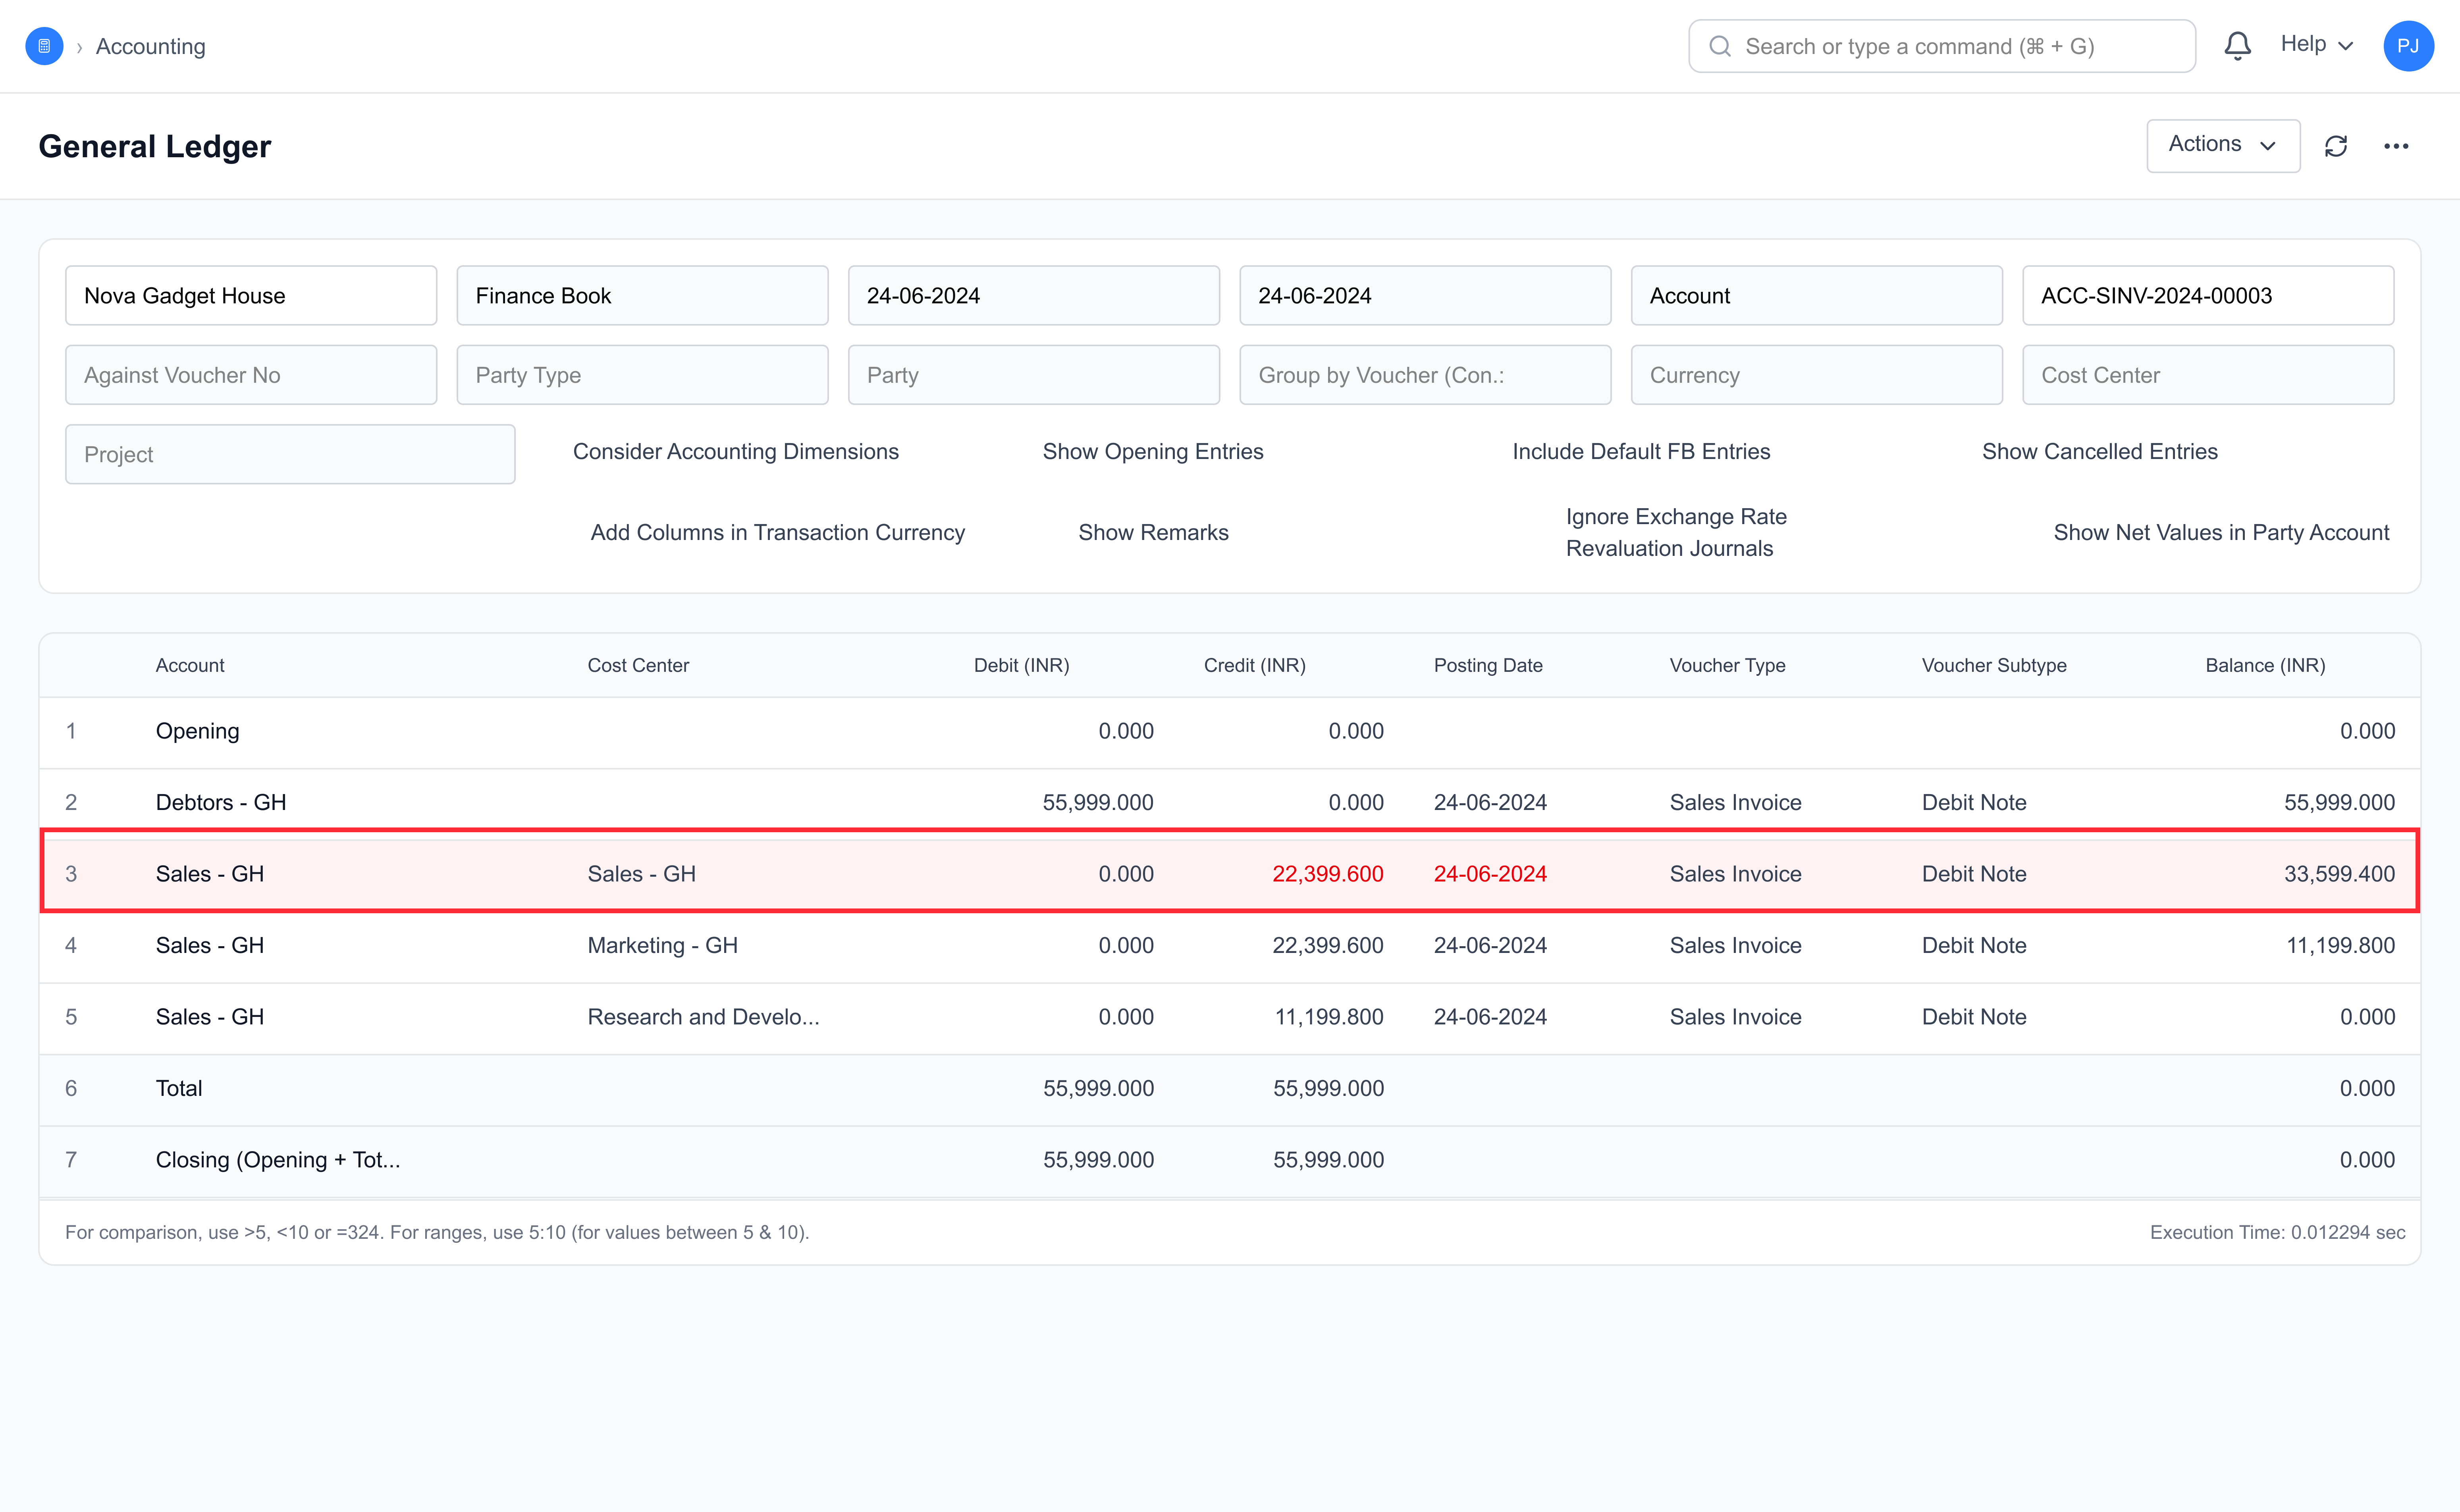Click the Cost Center filter field
The width and height of the screenshot is (2460, 1512).
[2208, 375]
